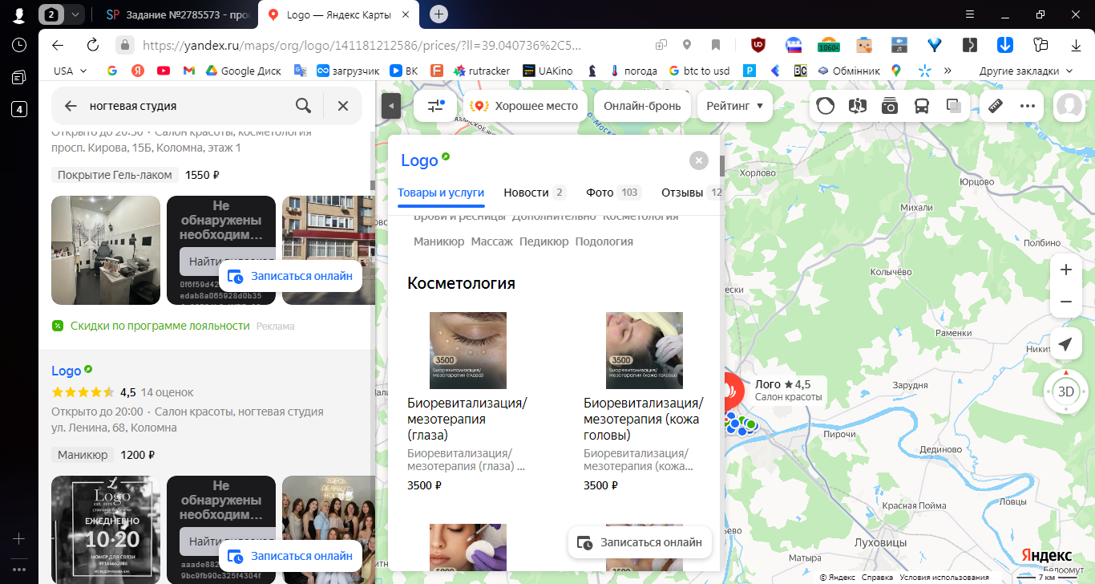Screen dimensions: 1095x584
Task: Switch to Задание №2785573 tab
Action: pyautogui.click(x=177, y=14)
